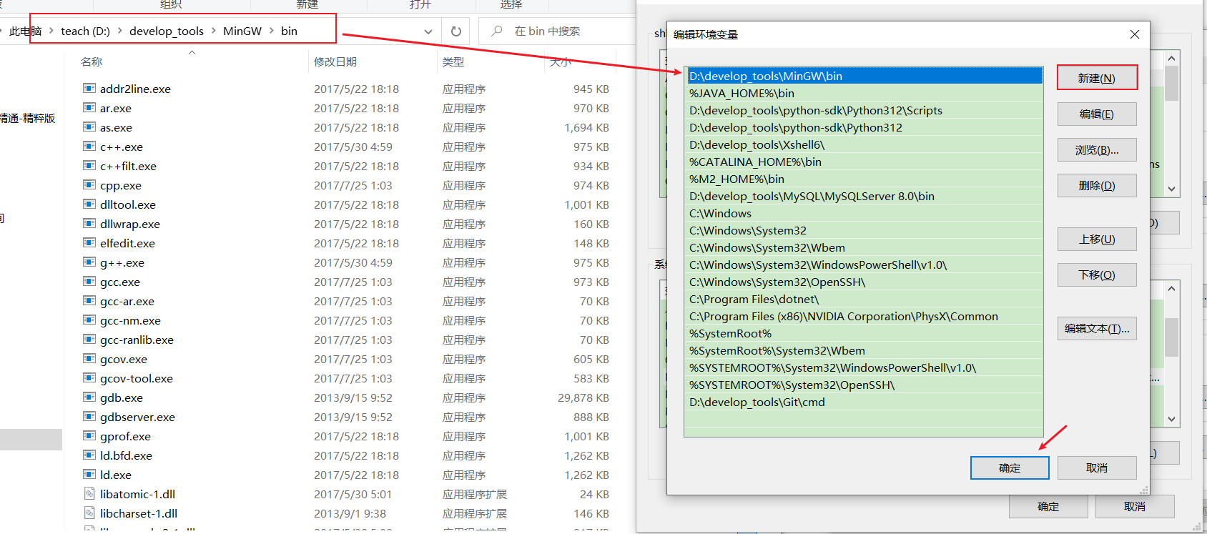The image size is (1207, 534).
Task: Click the g++.exe file icon
Action: [x=89, y=262]
